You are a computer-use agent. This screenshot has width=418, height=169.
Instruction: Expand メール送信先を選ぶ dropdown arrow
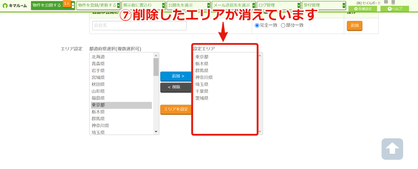coord(254,5)
